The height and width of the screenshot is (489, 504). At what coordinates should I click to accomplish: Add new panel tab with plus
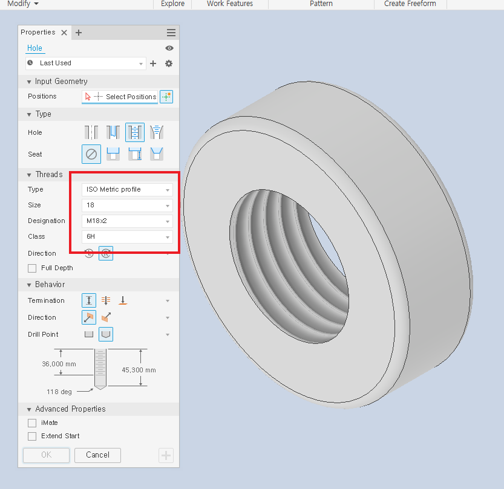[x=79, y=33]
